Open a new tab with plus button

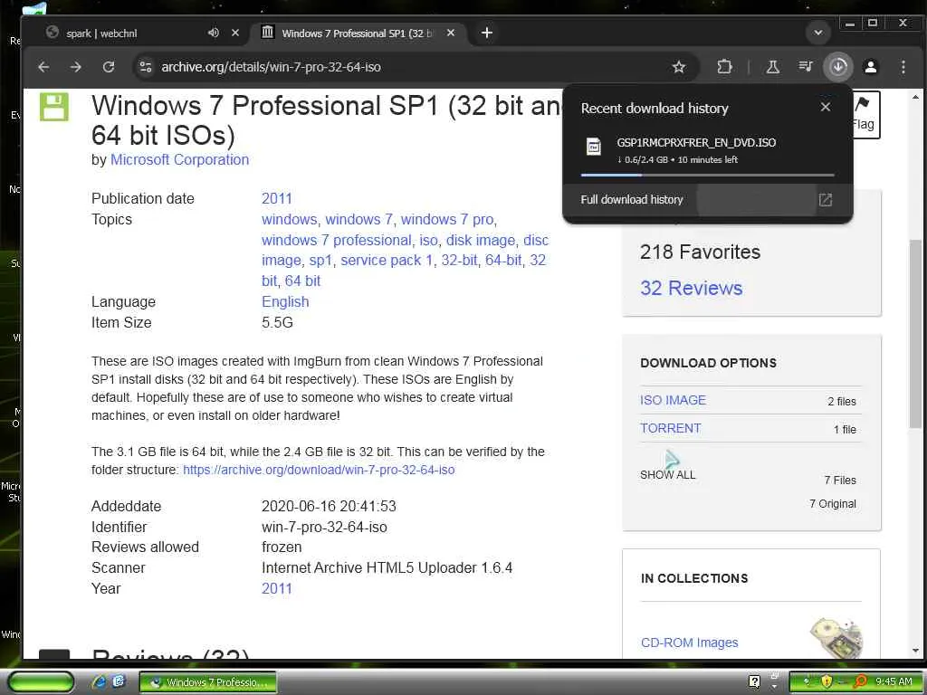pos(486,33)
